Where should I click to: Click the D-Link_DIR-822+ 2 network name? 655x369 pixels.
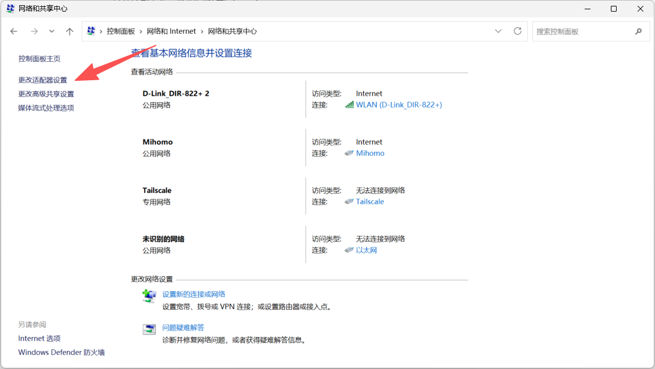pyautogui.click(x=176, y=94)
